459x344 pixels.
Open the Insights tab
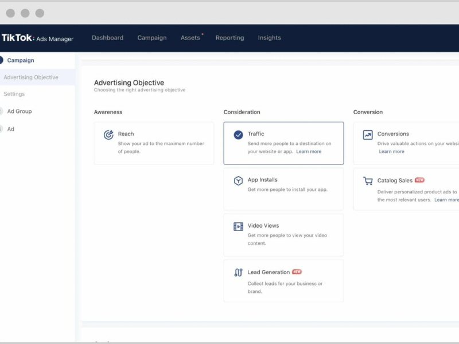tap(269, 38)
